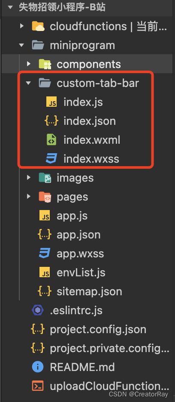Image resolution: width=175 pixels, height=402 pixels.
Task: Click the braces icon beside app.json
Action: 45,235
